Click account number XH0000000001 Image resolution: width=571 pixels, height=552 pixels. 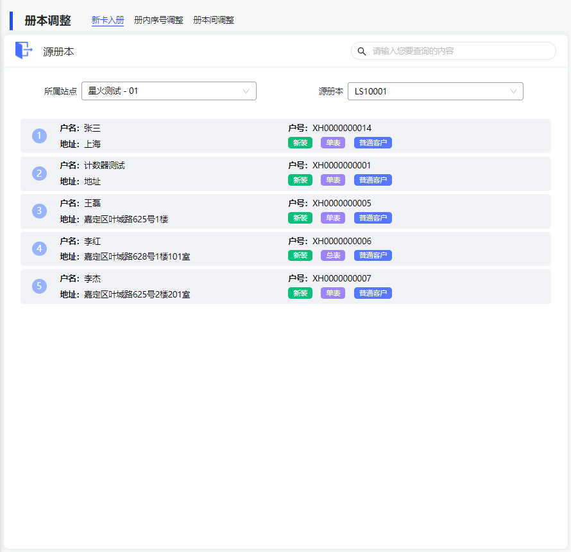point(341,165)
